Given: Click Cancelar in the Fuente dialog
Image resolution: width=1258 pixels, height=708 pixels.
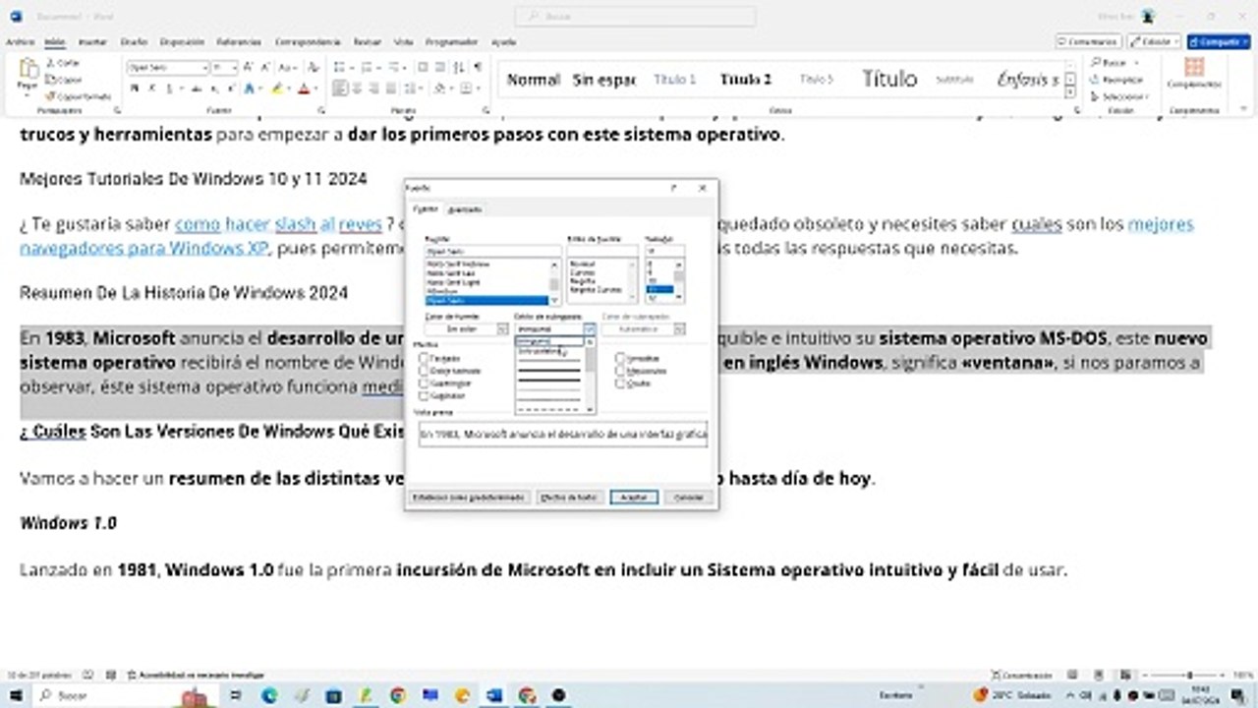Looking at the screenshot, I should tap(688, 498).
